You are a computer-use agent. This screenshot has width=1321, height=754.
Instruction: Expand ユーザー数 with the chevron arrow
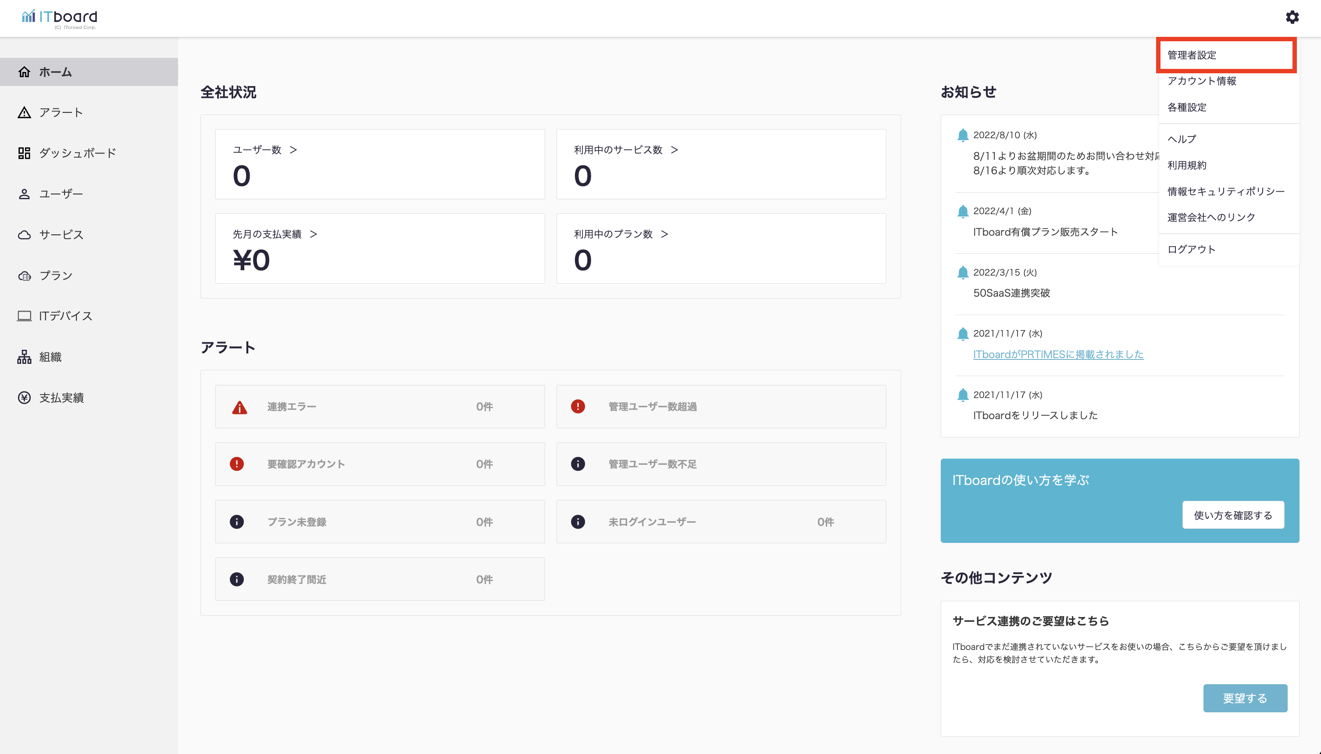(293, 150)
